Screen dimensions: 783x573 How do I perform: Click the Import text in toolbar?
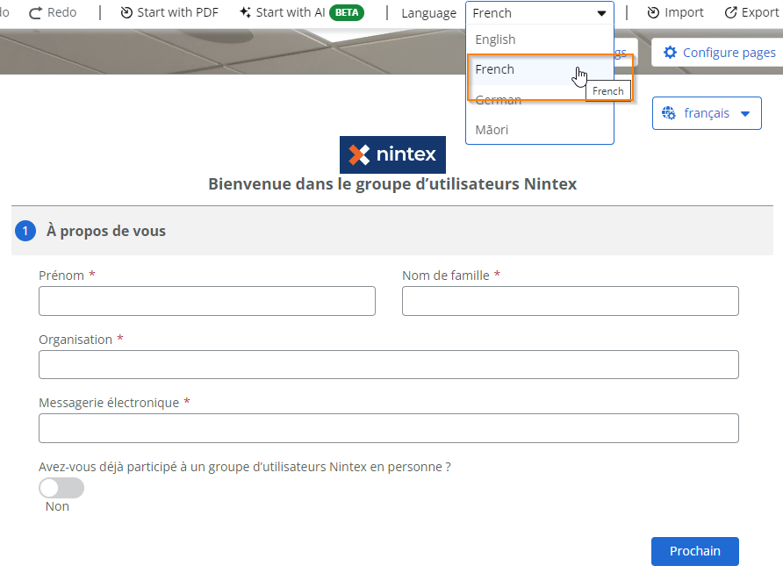coord(684,12)
